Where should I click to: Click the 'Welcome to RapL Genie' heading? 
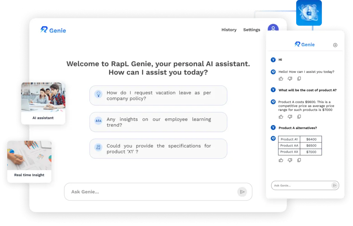tap(158, 68)
